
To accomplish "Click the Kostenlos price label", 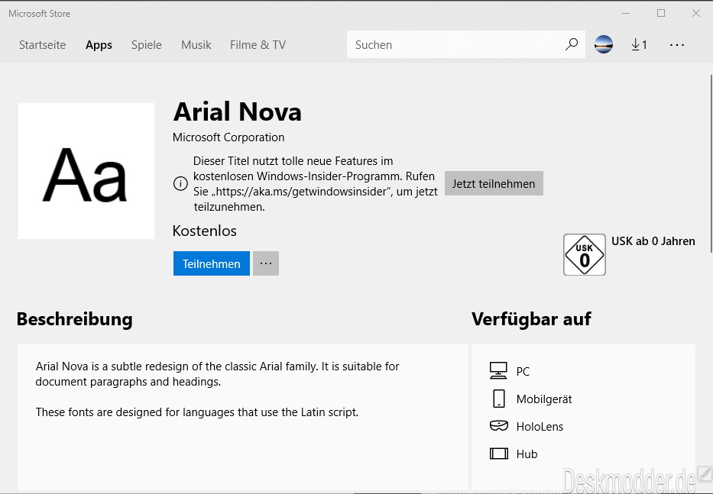I will click(205, 231).
